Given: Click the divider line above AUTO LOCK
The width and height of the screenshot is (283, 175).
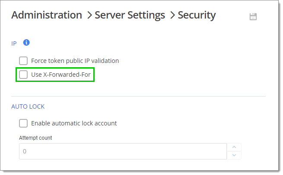Looking at the screenshot, I should [138, 96].
